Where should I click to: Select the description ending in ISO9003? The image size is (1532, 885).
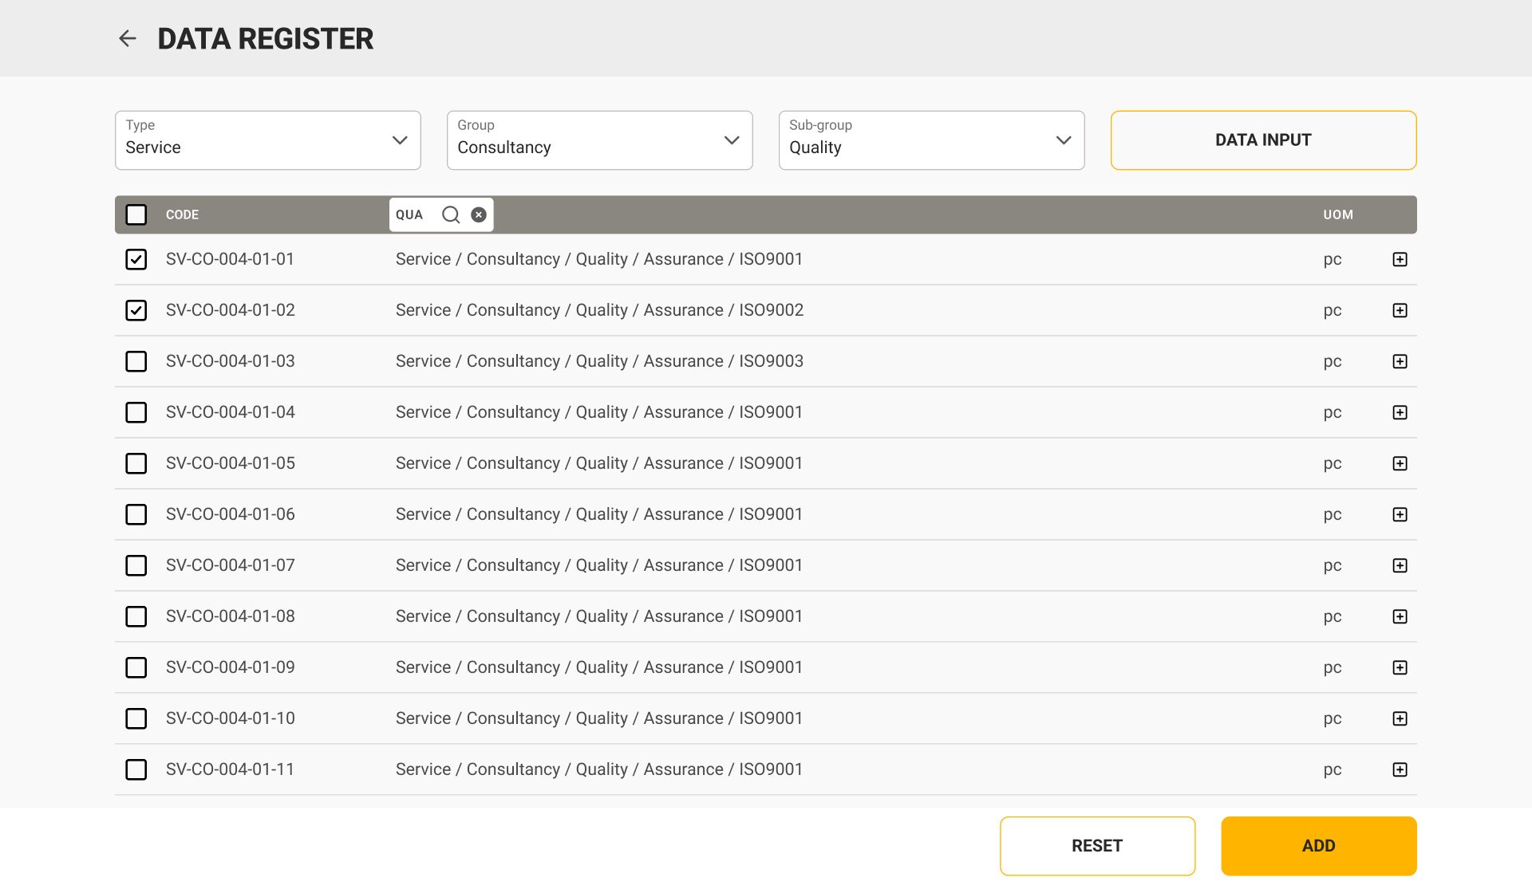click(599, 361)
